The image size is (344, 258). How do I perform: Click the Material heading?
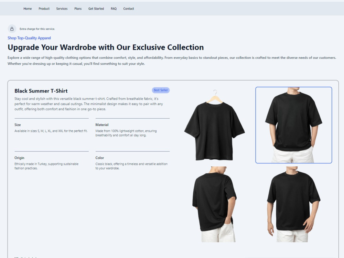(x=102, y=125)
